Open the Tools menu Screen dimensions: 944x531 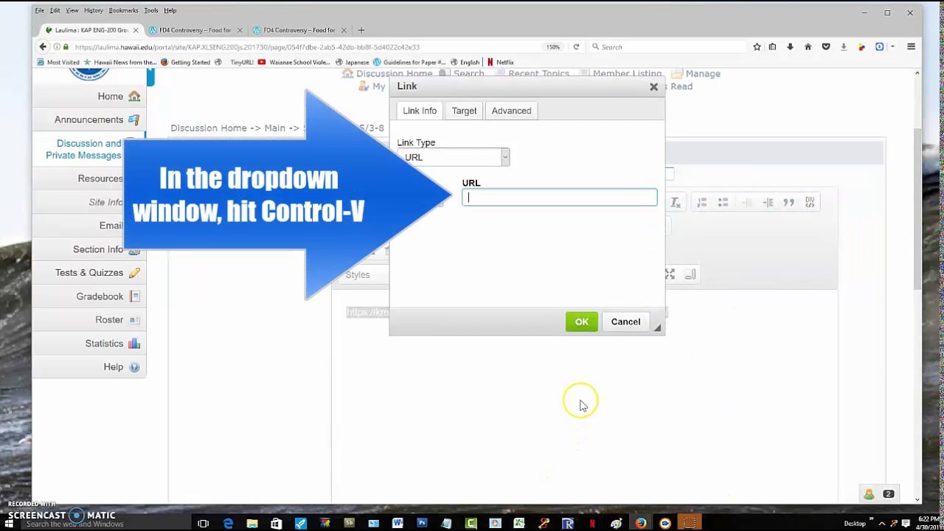pyautogui.click(x=151, y=10)
